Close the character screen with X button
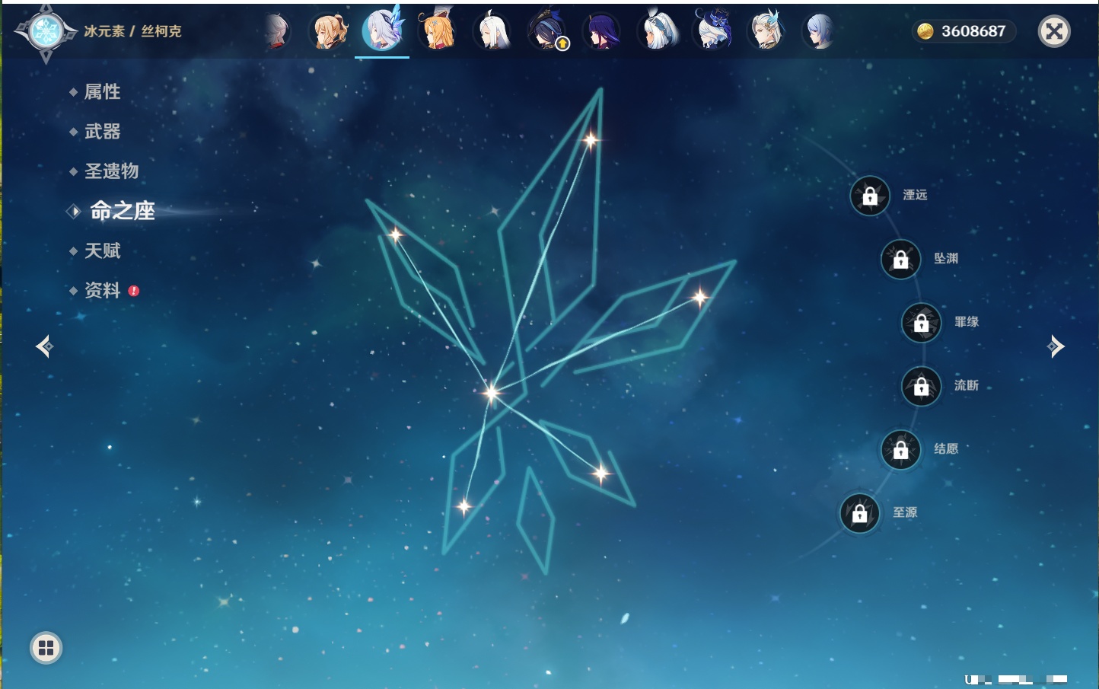The height and width of the screenshot is (689, 1099). point(1054,31)
